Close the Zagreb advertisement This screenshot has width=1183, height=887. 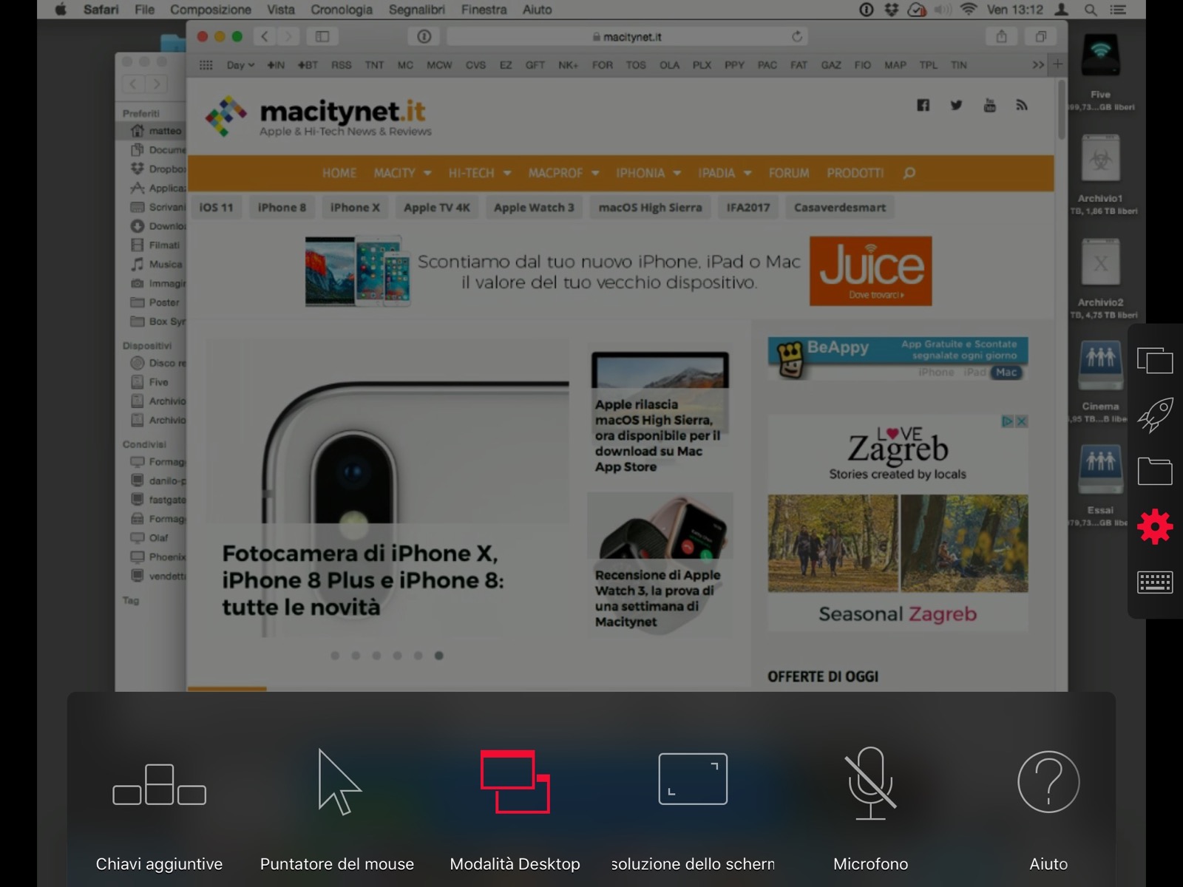(1021, 421)
